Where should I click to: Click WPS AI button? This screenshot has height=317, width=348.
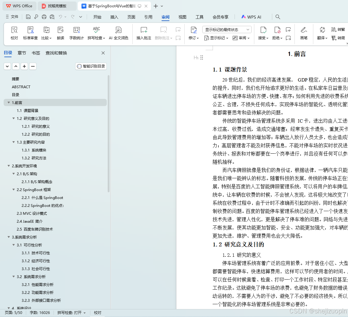pos(251,17)
